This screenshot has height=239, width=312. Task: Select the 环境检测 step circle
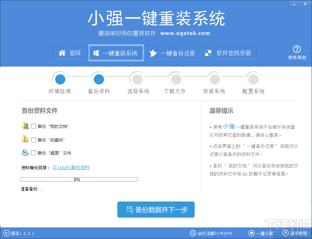point(60,79)
